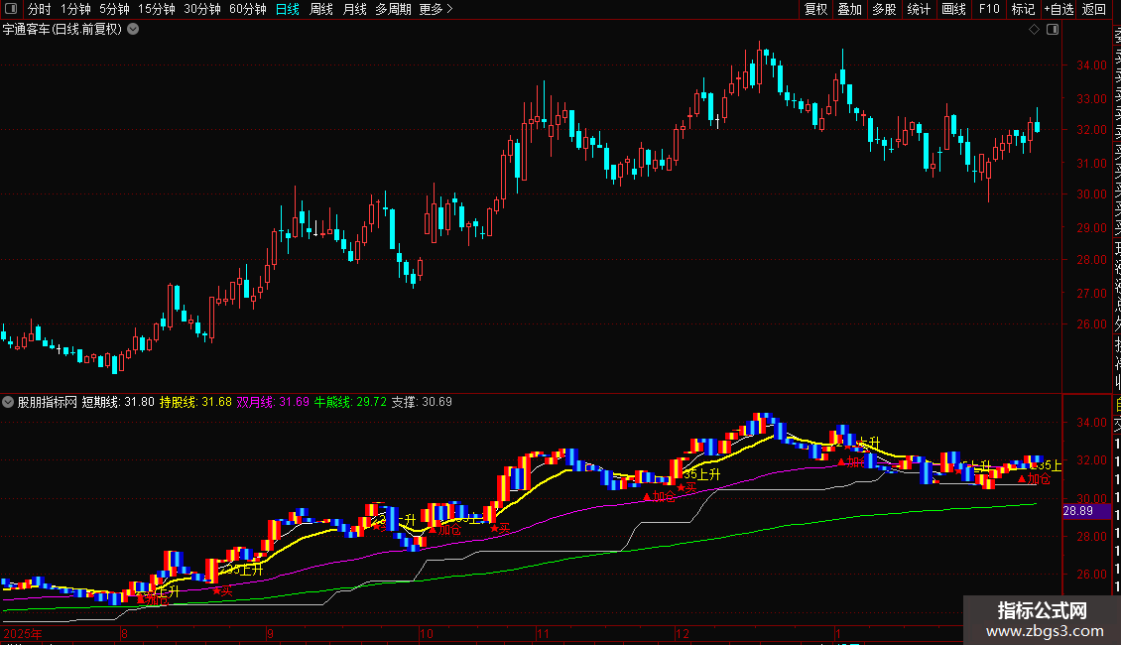Select the 周线 weekly period tab
1121x645 pixels.
[321, 9]
